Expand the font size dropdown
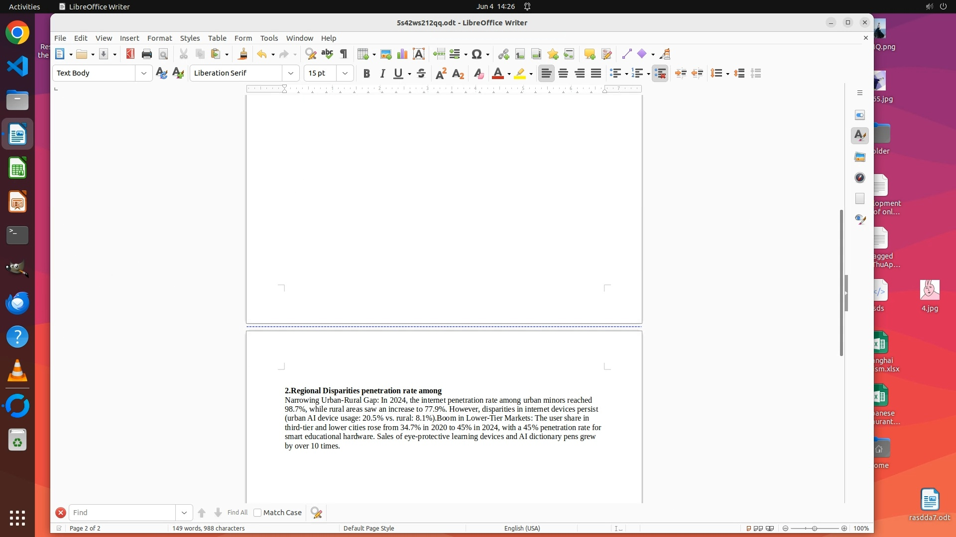The width and height of the screenshot is (956, 537). click(x=345, y=73)
